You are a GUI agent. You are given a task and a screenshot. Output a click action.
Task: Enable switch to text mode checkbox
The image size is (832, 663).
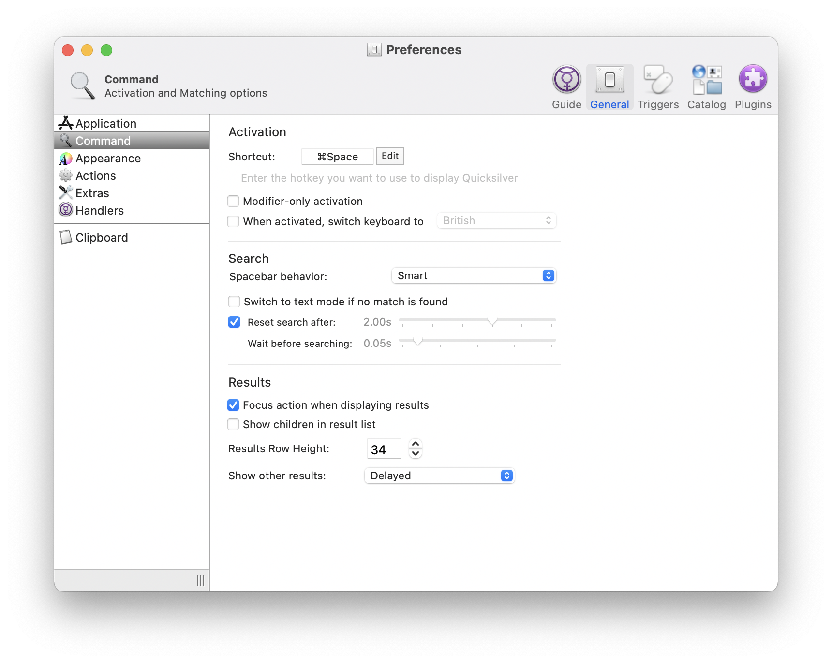tap(234, 302)
